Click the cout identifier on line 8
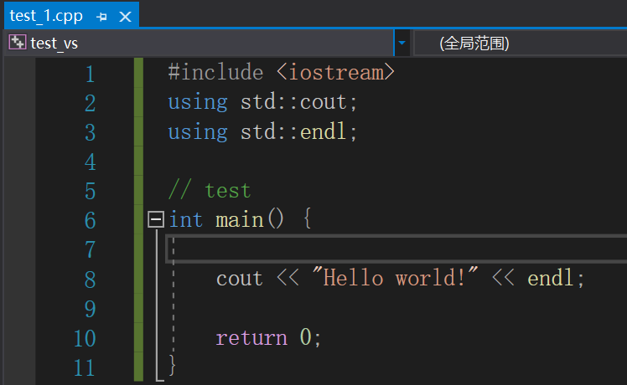Viewport: 627px width, 385px height. [240, 279]
